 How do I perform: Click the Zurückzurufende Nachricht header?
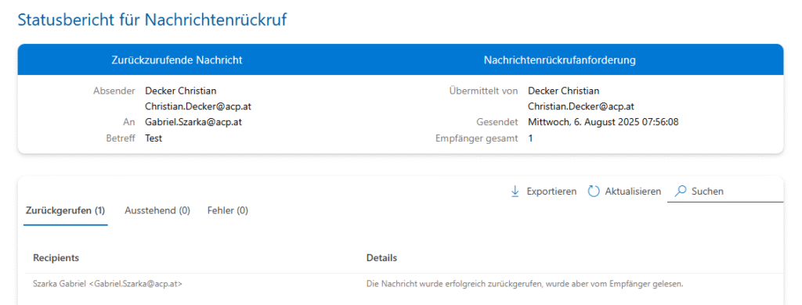coord(177,60)
